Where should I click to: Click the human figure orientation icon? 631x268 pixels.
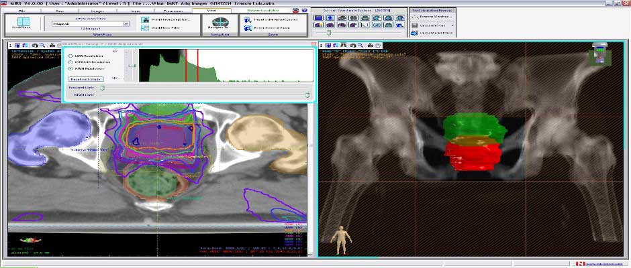342,237
